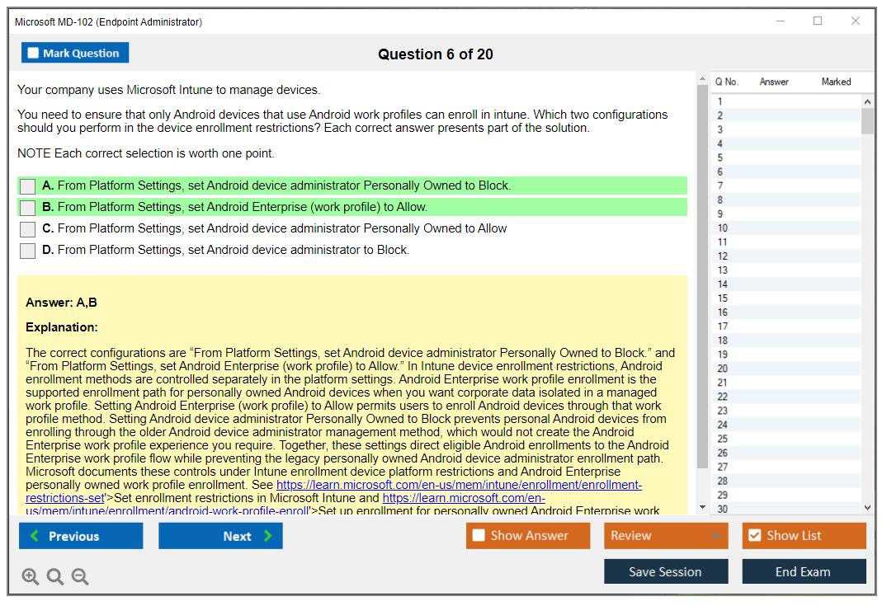This screenshot has height=606, width=887.
Task: Select question 19 in the list
Action: pos(786,355)
